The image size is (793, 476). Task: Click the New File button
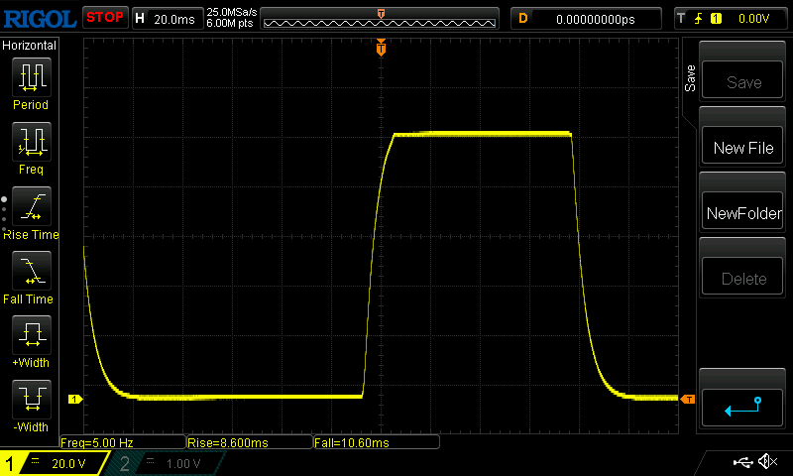click(x=741, y=145)
